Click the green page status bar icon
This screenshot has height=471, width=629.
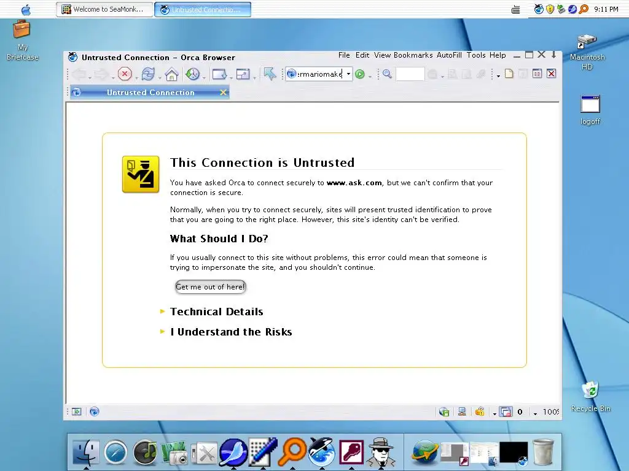click(x=444, y=412)
